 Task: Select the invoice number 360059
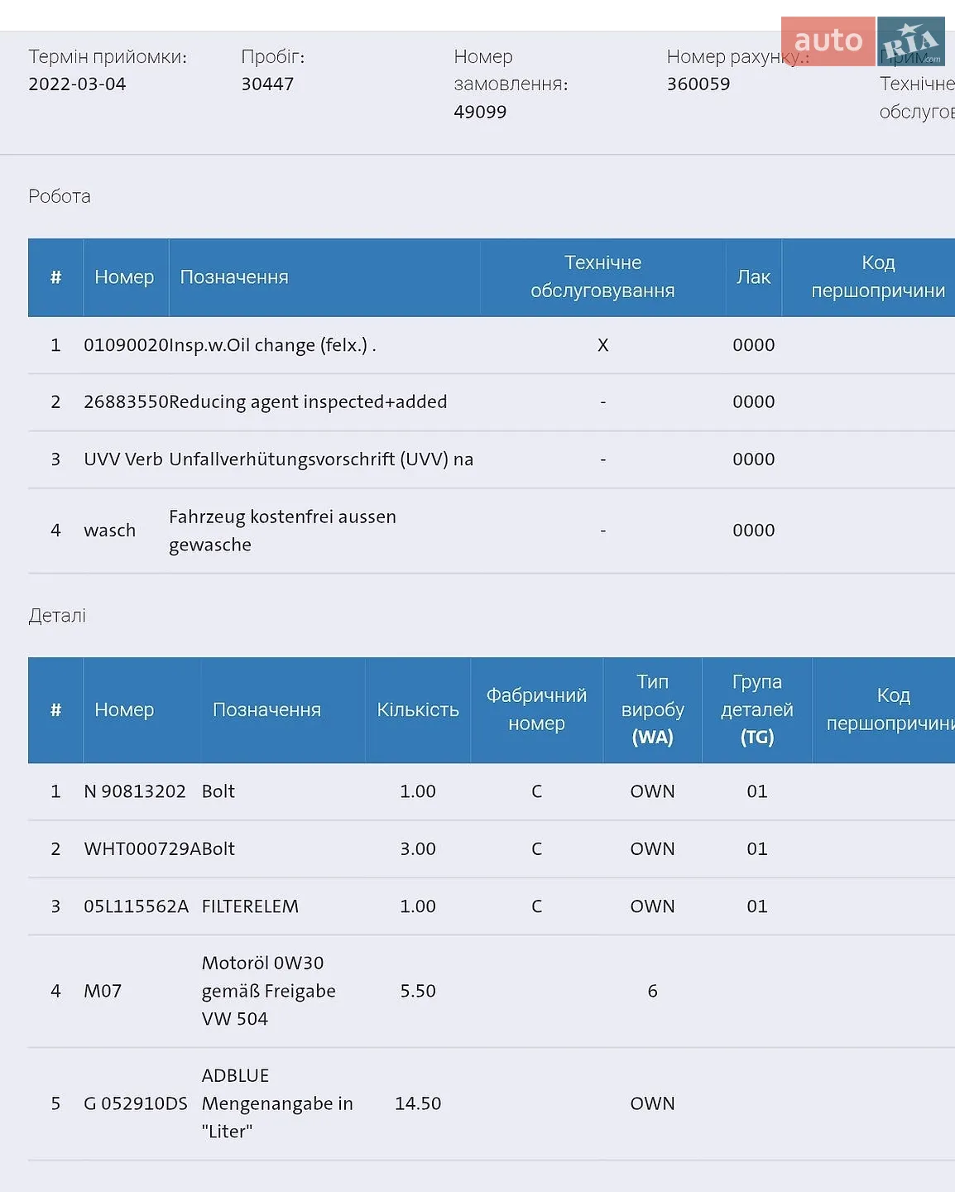698,84
